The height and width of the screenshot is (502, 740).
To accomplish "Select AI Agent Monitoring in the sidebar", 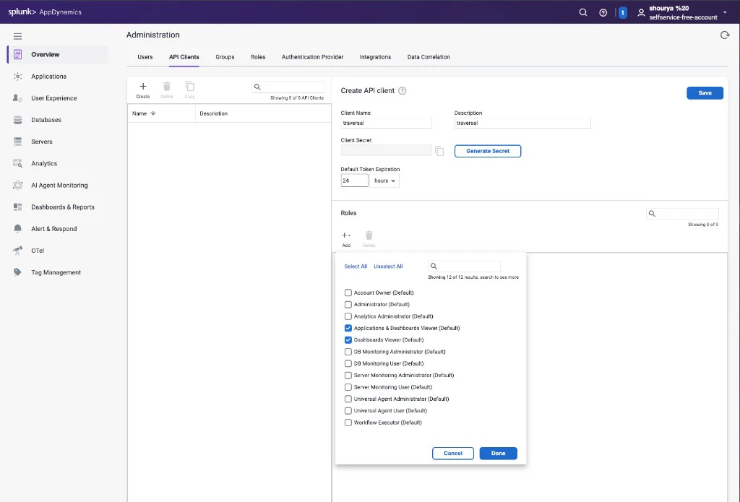I will pyautogui.click(x=59, y=185).
